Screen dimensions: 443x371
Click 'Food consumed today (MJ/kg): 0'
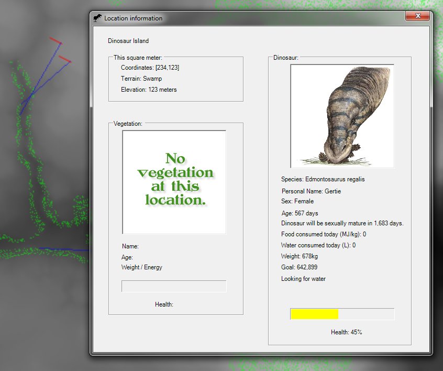tap(324, 234)
